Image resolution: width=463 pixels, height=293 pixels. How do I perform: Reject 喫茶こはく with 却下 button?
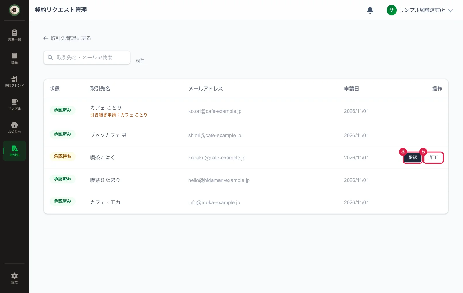coord(433,158)
